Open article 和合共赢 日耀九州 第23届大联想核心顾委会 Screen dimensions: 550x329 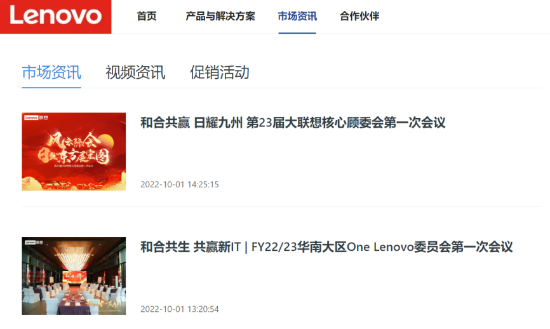click(x=293, y=123)
